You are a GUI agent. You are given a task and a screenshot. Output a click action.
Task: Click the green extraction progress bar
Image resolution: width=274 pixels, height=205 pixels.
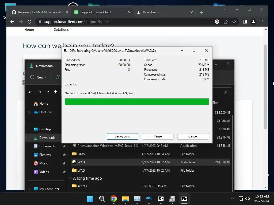click(x=137, y=102)
